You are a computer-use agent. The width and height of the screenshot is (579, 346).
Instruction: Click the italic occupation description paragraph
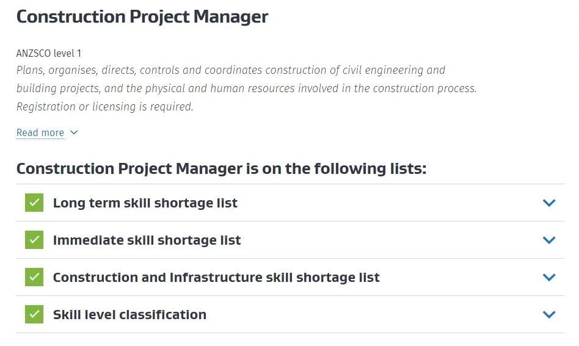coord(246,88)
